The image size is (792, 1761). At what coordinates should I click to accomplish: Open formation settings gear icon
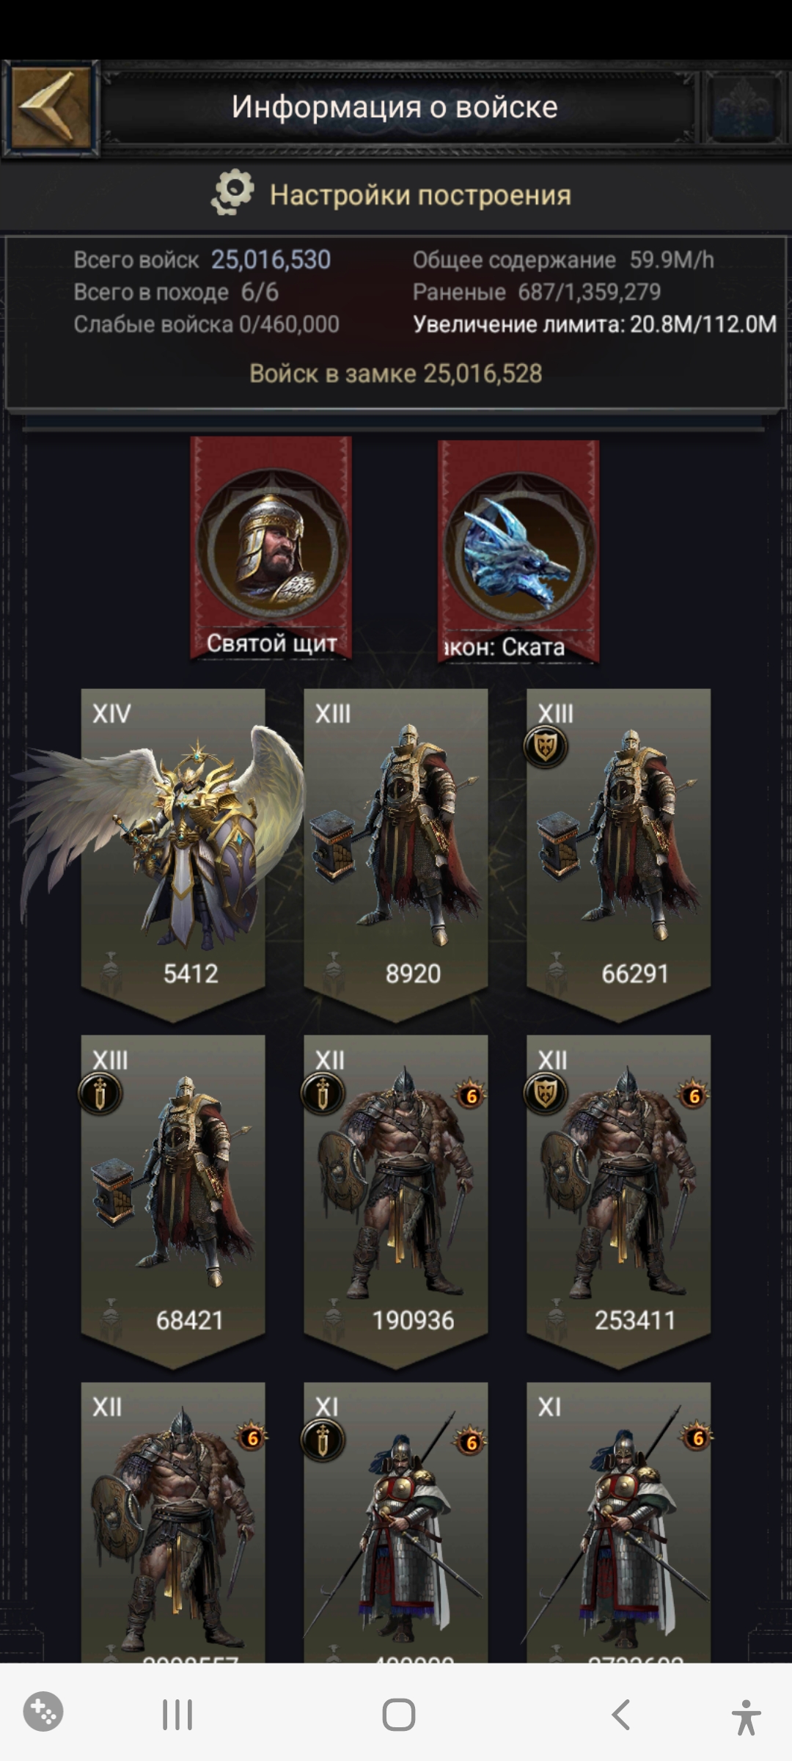point(233,193)
